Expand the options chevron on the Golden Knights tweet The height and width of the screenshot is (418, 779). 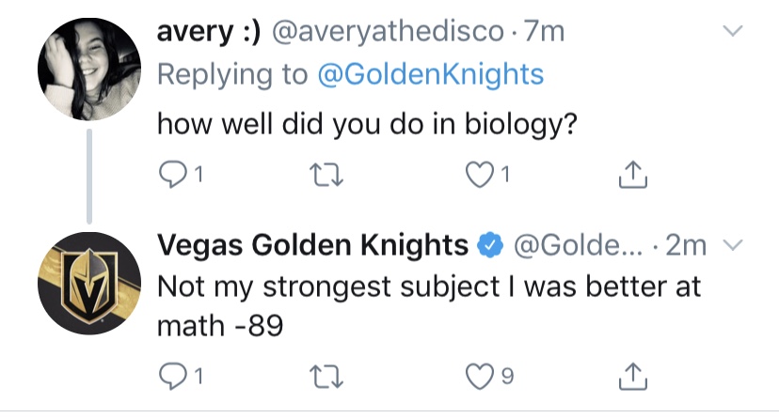[732, 244]
